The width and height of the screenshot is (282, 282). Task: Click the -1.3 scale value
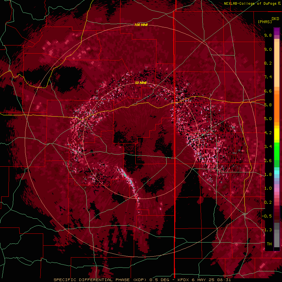click(267, 230)
